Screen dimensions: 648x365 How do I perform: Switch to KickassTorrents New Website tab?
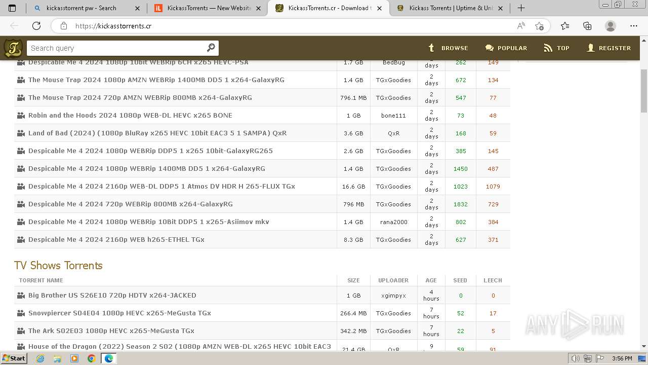(209, 8)
